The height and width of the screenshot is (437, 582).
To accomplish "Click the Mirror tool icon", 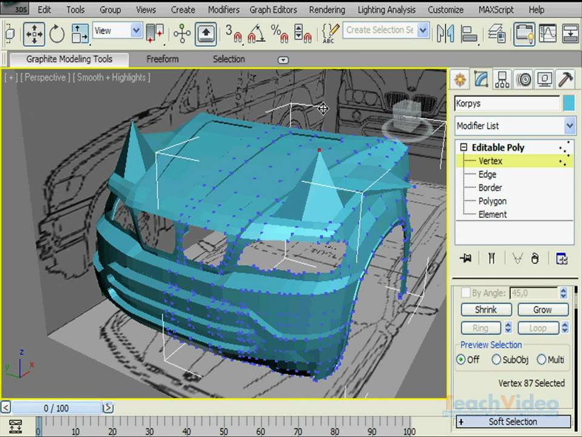I will tap(446, 33).
